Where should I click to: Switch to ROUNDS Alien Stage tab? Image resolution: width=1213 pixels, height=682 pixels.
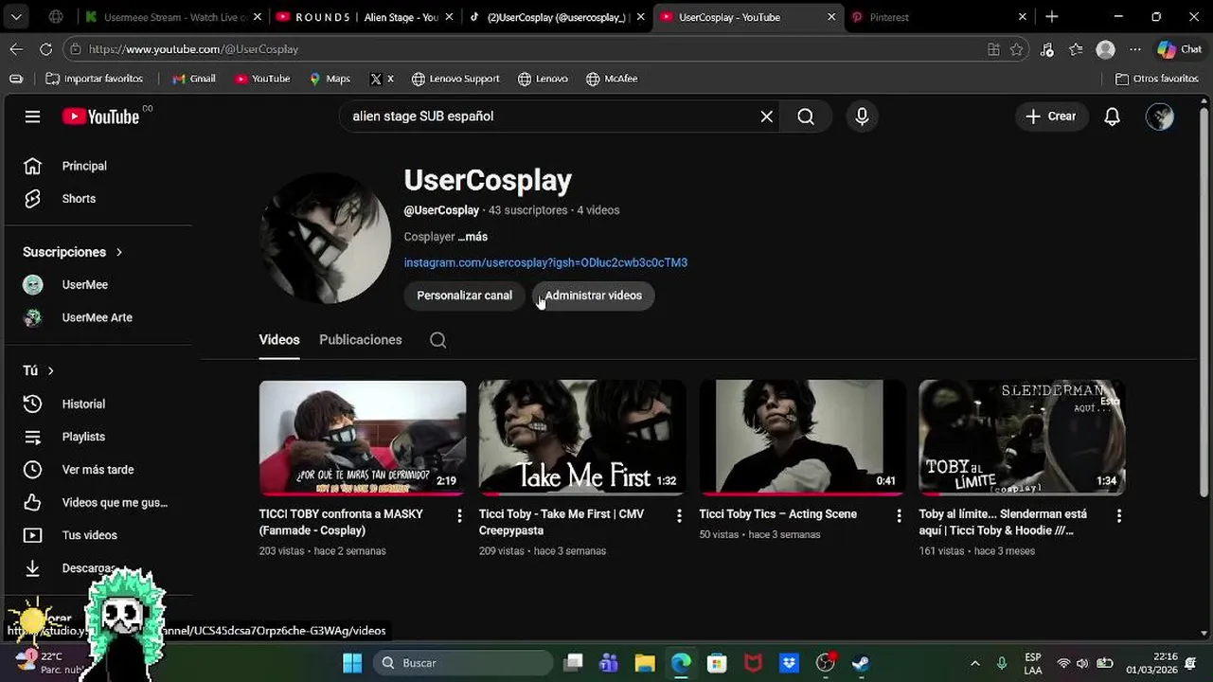[x=364, y=17]
